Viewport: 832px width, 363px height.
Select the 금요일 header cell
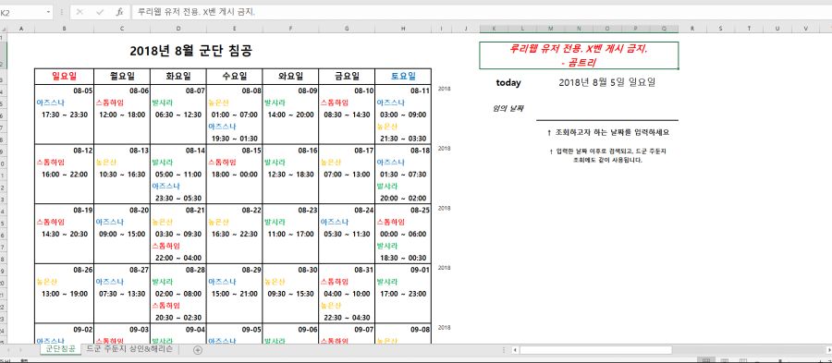click(347, 77)
